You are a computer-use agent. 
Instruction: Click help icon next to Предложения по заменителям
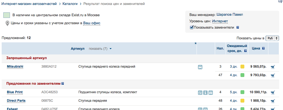coord(63,83)
